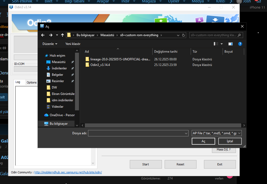267x184 pixels.
Task: Unpin İndirilenler via its pin icon
Action: pos(73,68)
